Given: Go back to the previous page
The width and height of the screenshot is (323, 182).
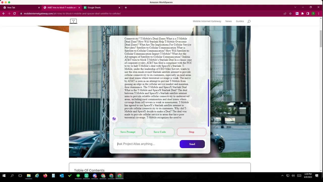Looking at the screenshot, I should pos(4,13).
